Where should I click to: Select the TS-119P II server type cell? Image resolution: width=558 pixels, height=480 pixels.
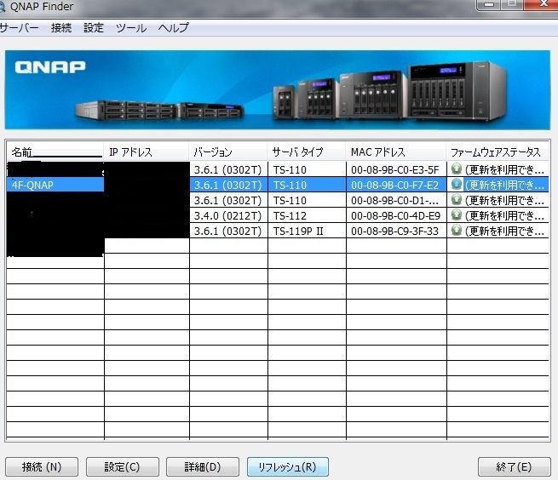pyautogui.click(x=307, y=231)
